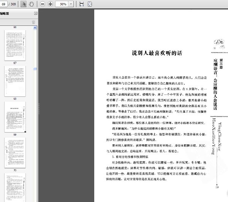
Task: Select the text selection cursor tool
Action: [24, 4]
